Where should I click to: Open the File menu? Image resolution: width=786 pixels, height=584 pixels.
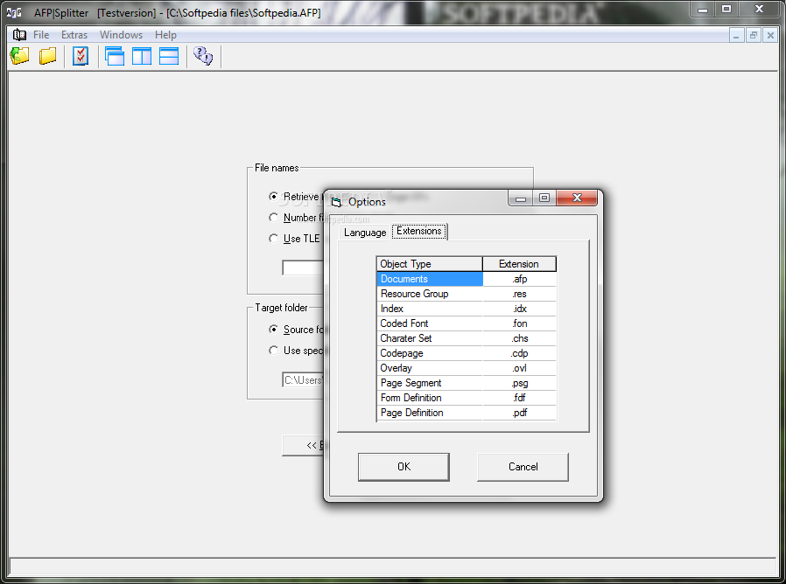coord(41,35)
